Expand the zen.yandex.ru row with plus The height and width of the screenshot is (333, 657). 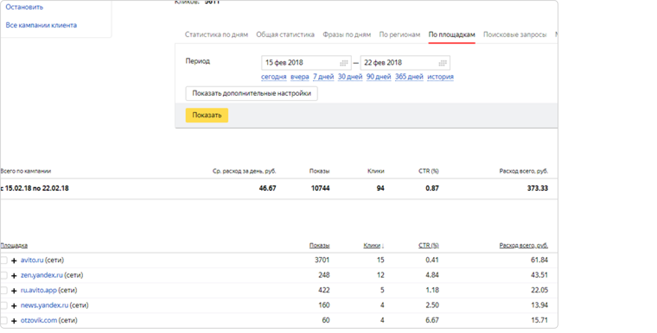coord(14,276)
